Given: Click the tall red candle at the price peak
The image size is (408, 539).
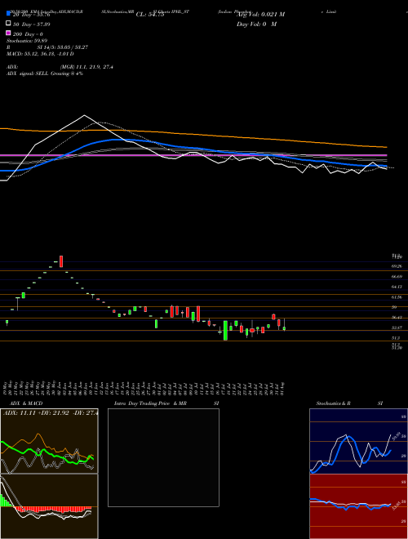Looking at the screenshot, I should coord(61,261).
